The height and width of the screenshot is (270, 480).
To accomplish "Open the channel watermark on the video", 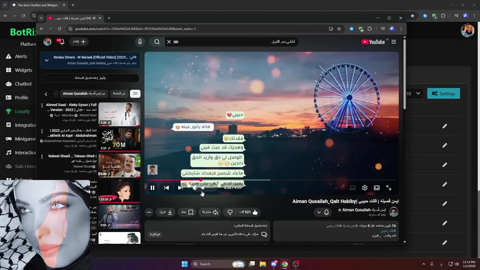I will coord(152,170).
